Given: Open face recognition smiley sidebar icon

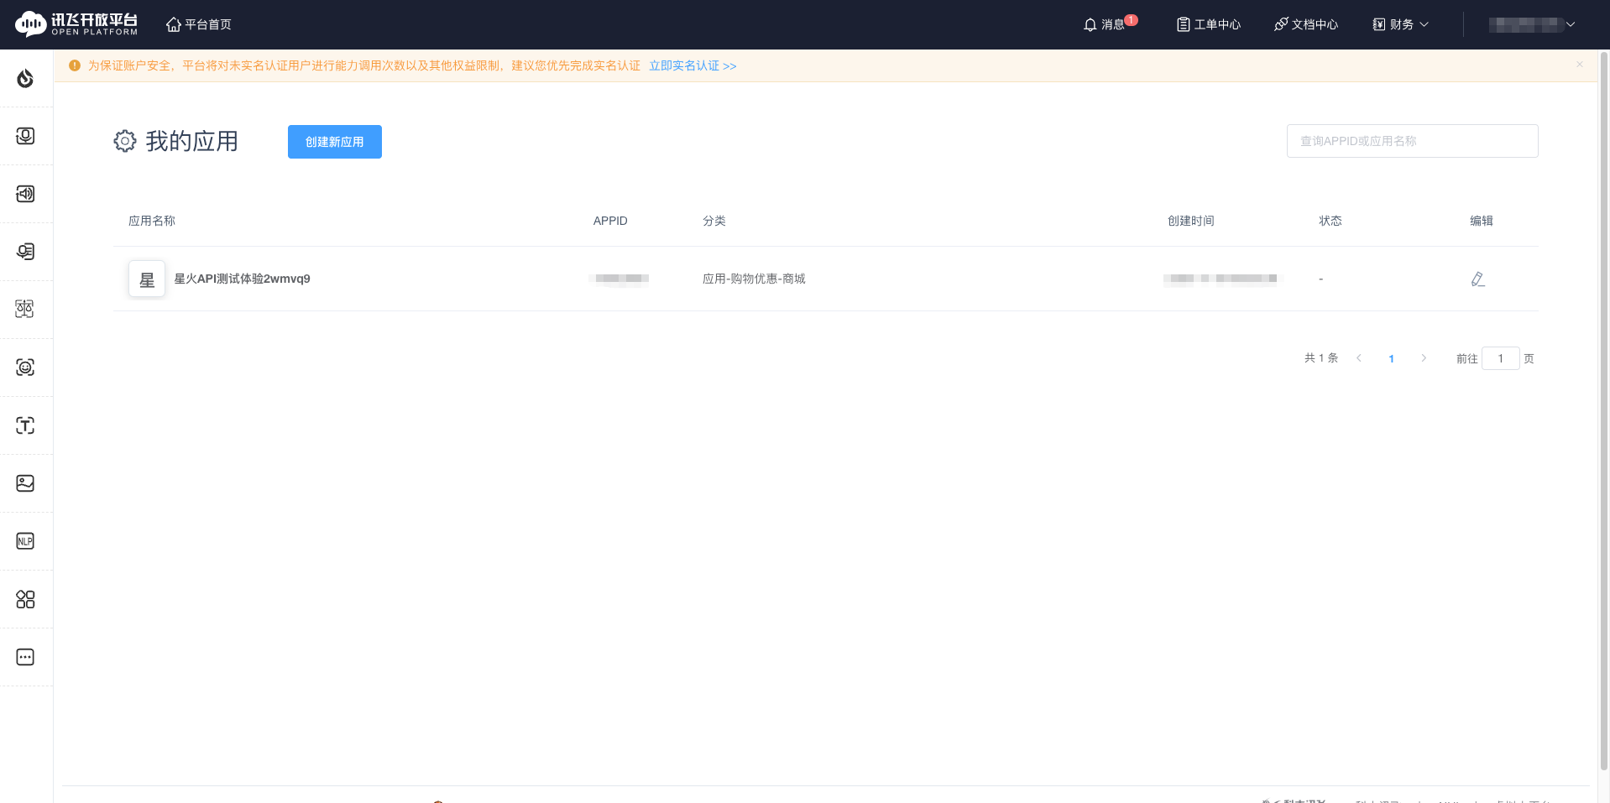Looking at the screenshot, I should (25, 368).
